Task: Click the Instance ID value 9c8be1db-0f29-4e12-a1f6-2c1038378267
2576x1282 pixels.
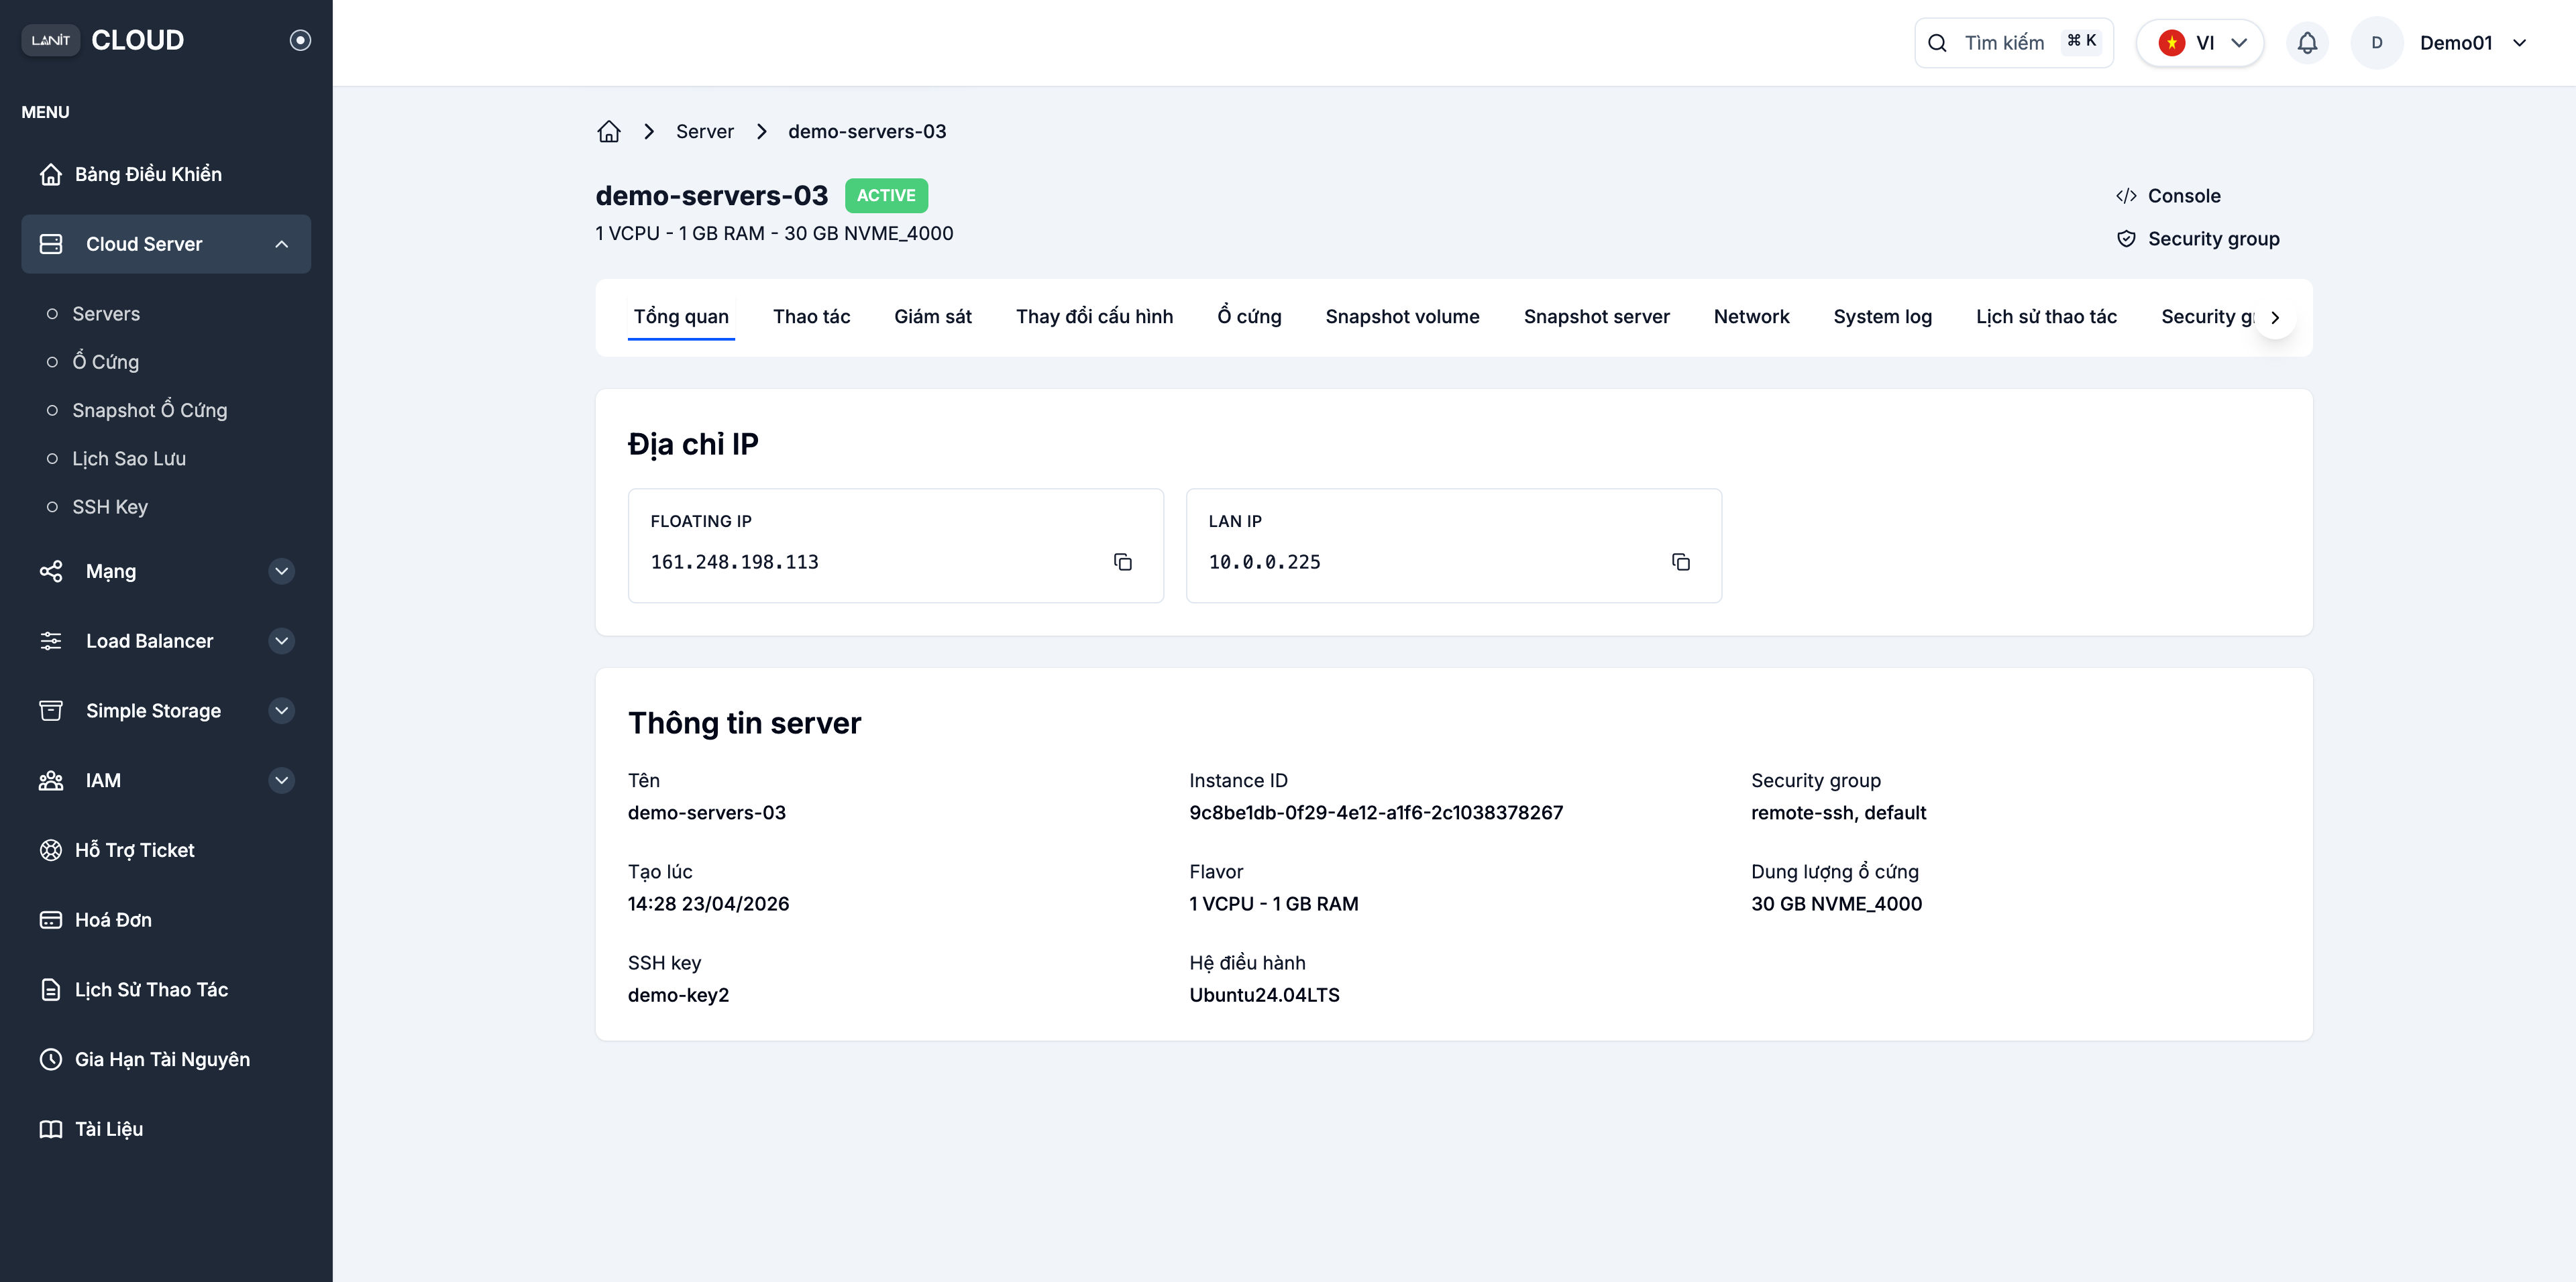Action: 1375,813
